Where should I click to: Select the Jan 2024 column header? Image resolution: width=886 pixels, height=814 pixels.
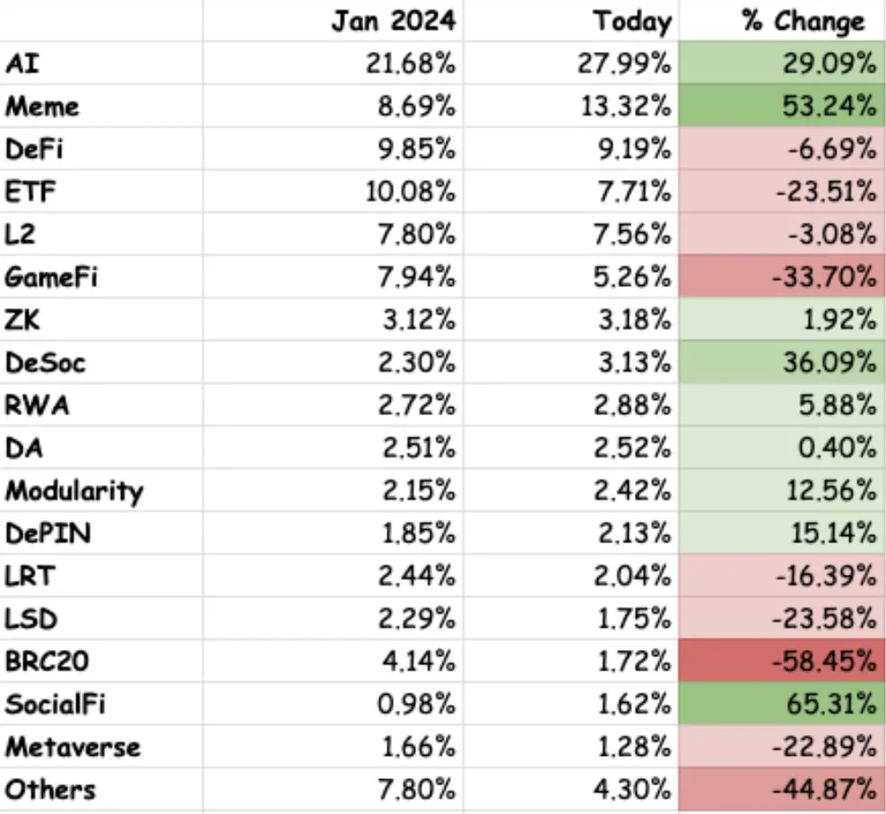click(x=333, y=21)
